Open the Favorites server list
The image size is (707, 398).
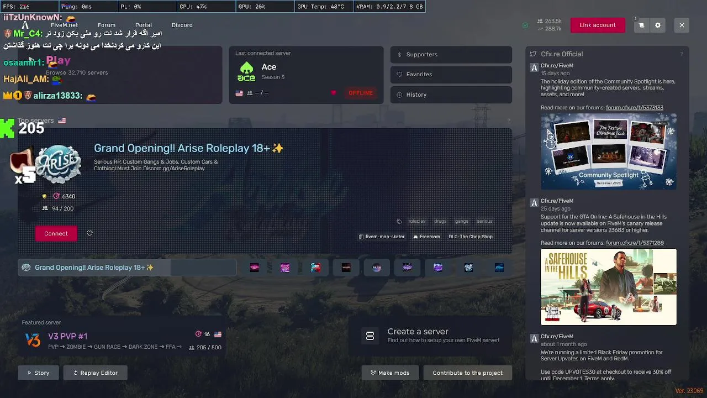pyautogui.click(x=451, y=74)
